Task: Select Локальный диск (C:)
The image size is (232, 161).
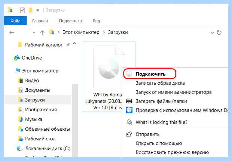Action: pyautogui.click(x=48, y=148)
